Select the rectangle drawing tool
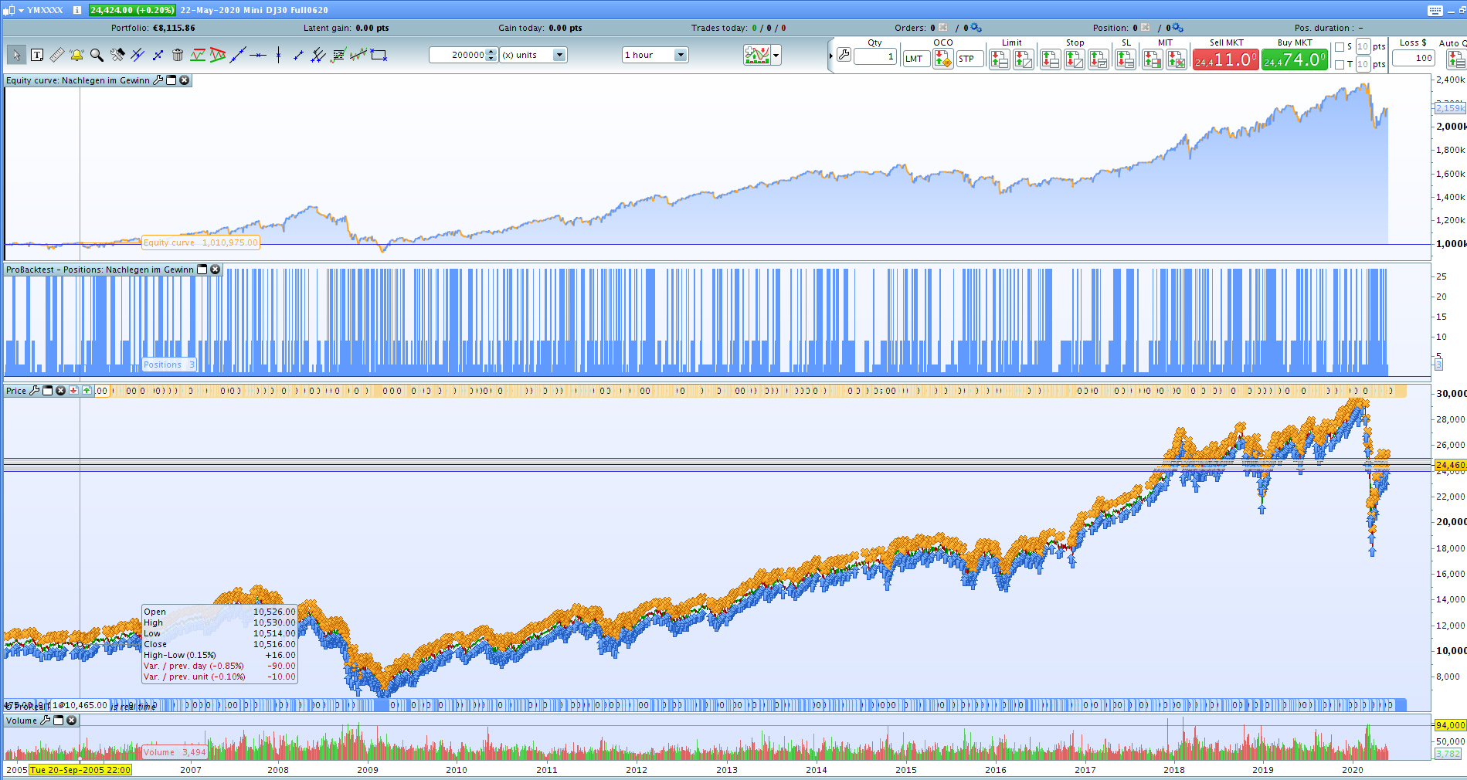 pos(379,55)
